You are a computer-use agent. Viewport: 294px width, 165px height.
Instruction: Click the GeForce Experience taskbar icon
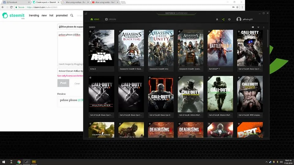[x=26, y=162]
